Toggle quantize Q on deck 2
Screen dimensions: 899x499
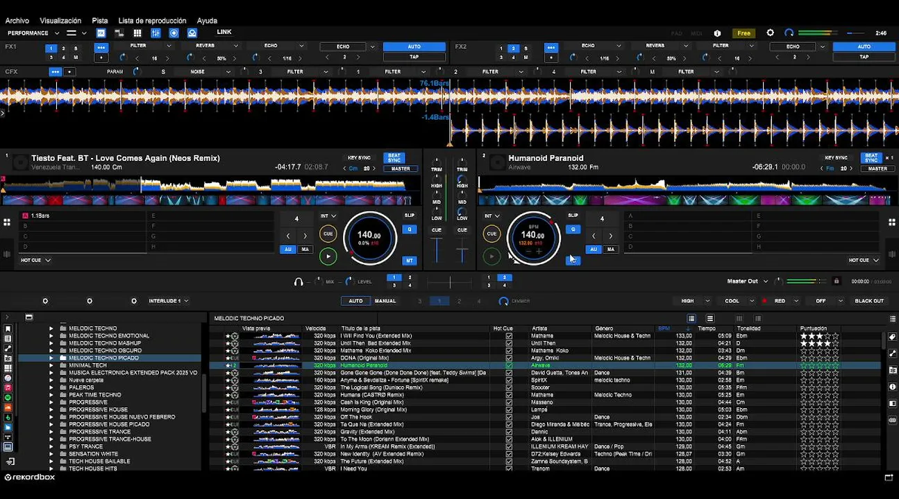coord(573,229)
